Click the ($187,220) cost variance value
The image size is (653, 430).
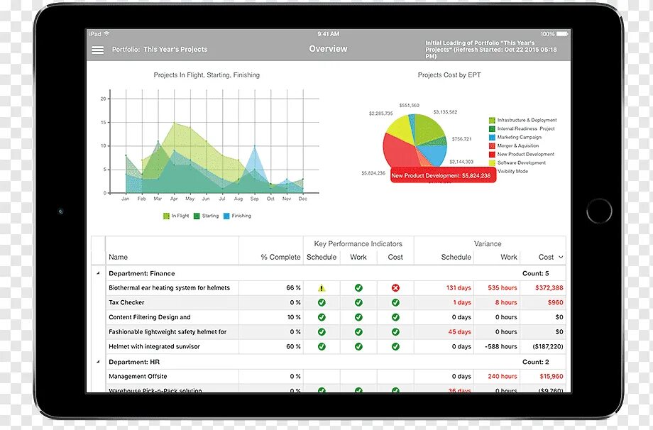tap(548, 346)
